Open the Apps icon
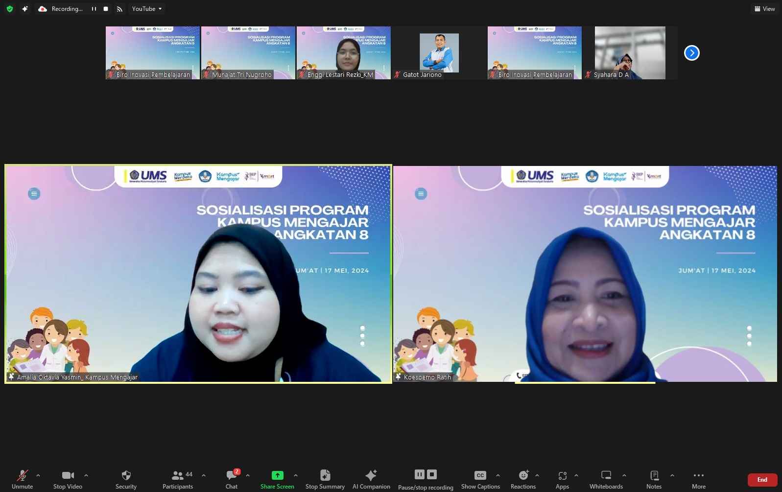 [x=562, y=475]
